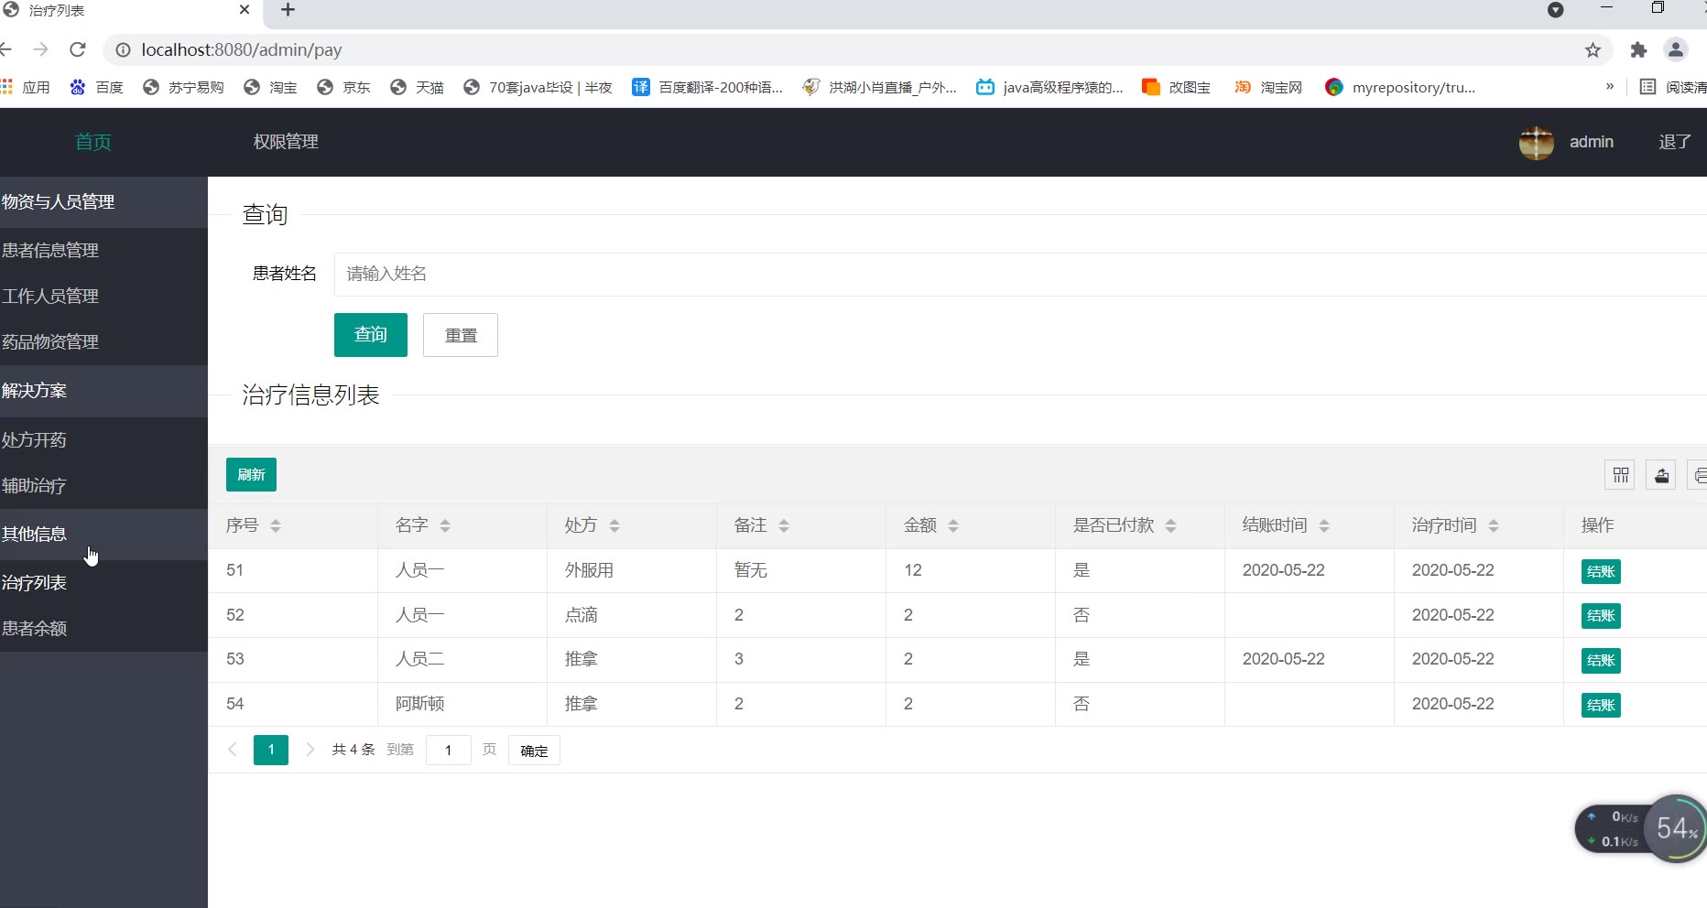Sort table by 备注 column
The height and width of the screenshot is (908, 1707).
click(784, 525)
